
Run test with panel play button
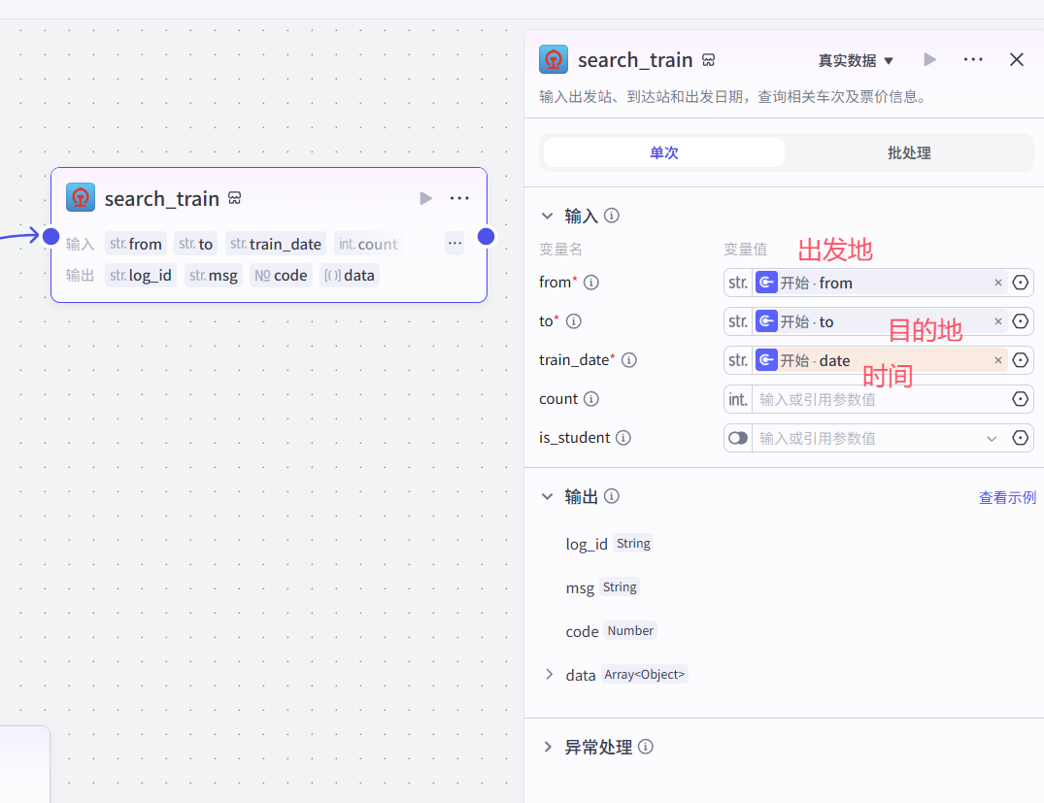point(930,60)
